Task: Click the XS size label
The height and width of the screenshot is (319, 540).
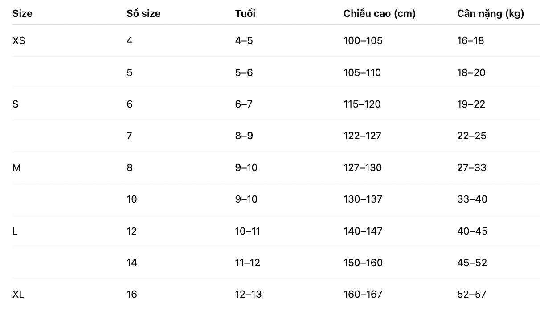Action: tap(19, 41)
